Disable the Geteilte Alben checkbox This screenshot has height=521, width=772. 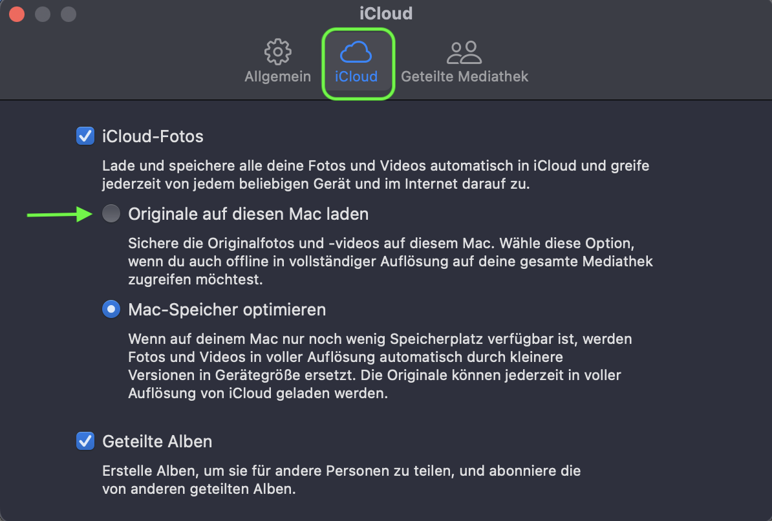85,441
